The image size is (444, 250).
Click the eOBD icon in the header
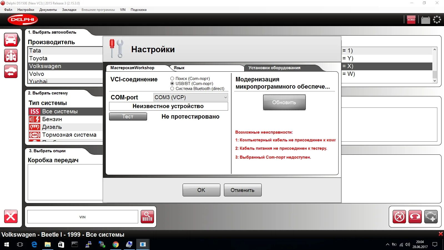tap(411, 20)
